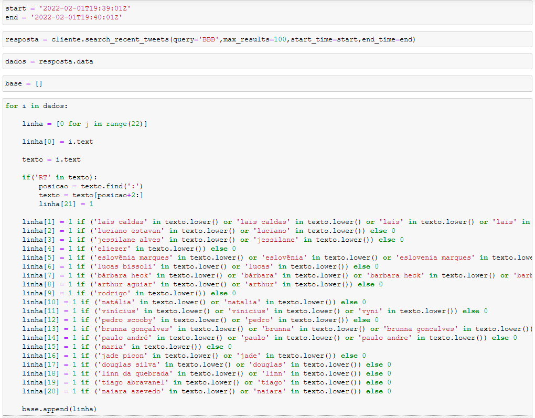The image size is (535, 418).
Task: Click the line 'for i in dados:'
Action: point(37,106)
